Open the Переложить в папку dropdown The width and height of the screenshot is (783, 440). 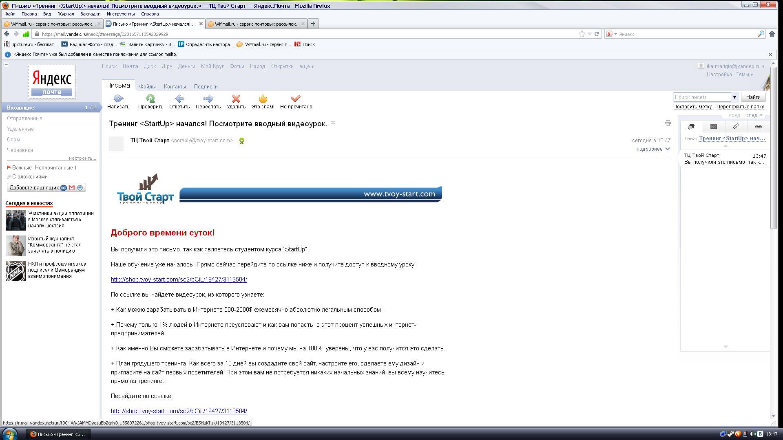pos(740,107)
